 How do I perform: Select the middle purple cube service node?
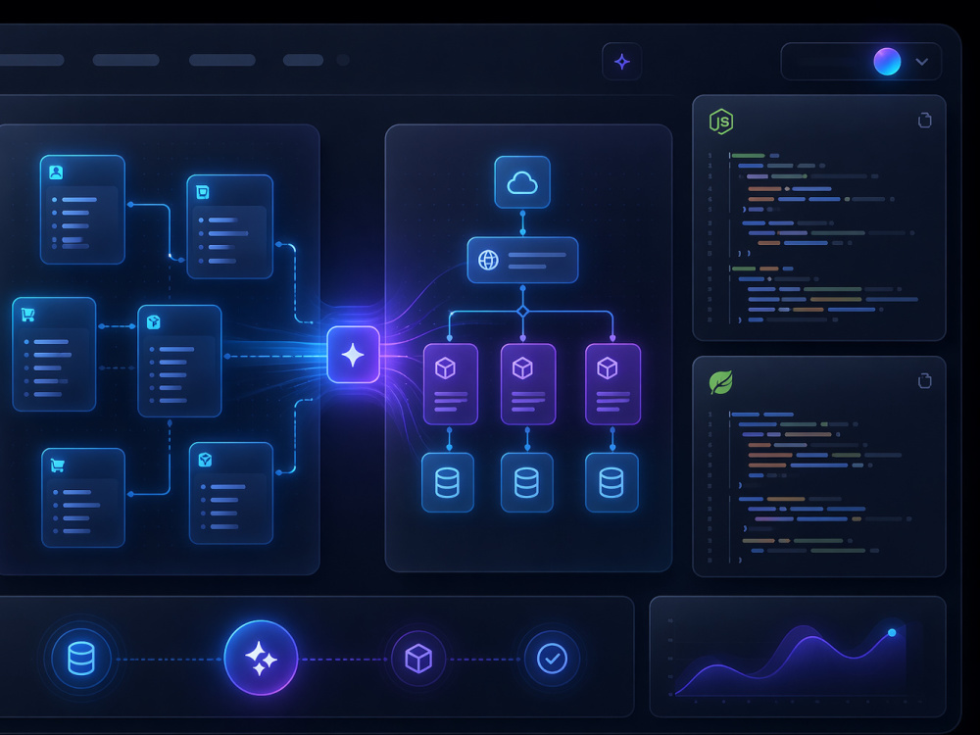[528, 384]
